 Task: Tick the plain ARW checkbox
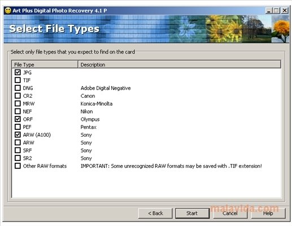[x=18, y=142]
